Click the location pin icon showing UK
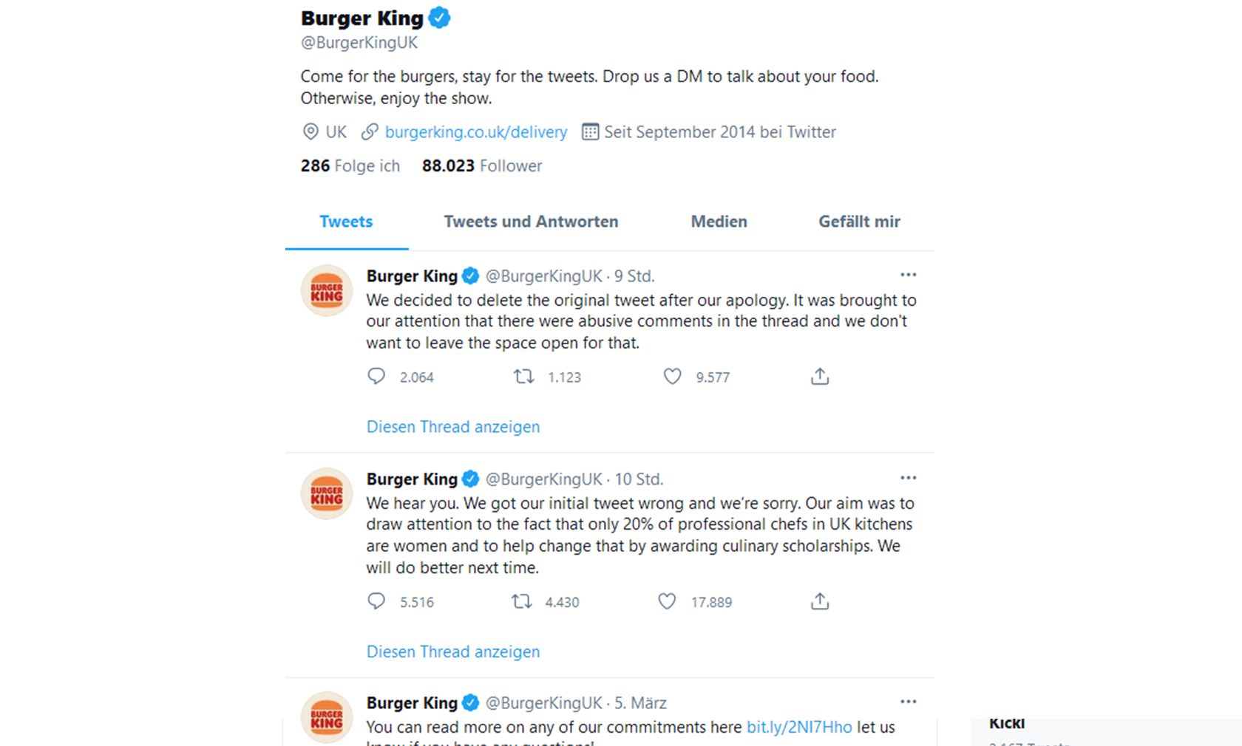This screenshot has height=746, width=1242. point(310,131)
